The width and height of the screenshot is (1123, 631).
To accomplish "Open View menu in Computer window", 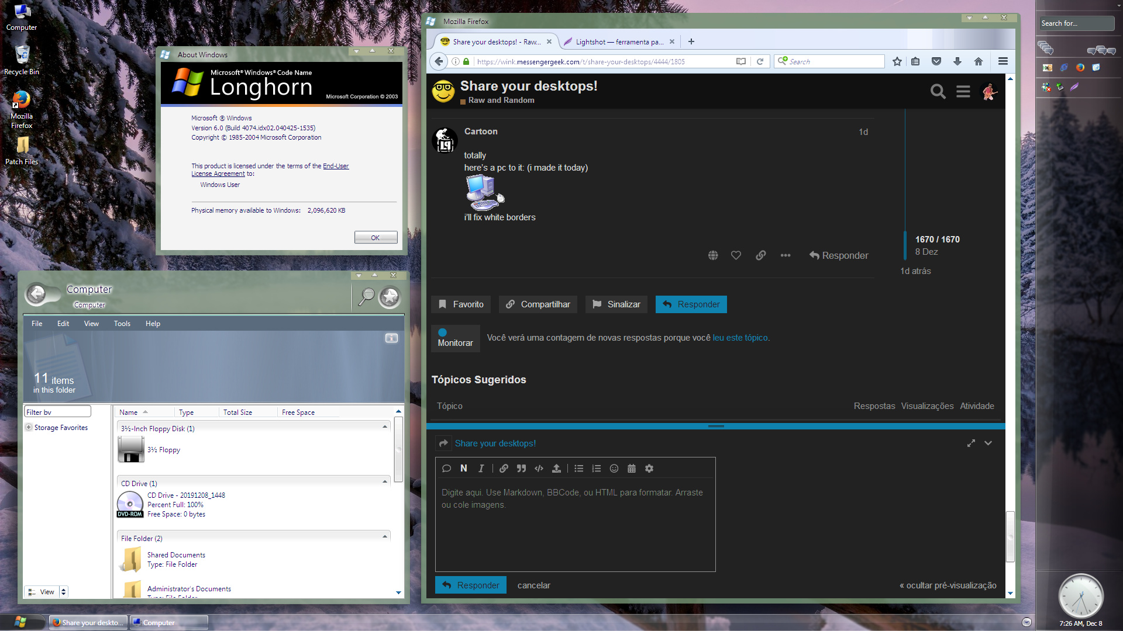I will [x=91, y=324].
